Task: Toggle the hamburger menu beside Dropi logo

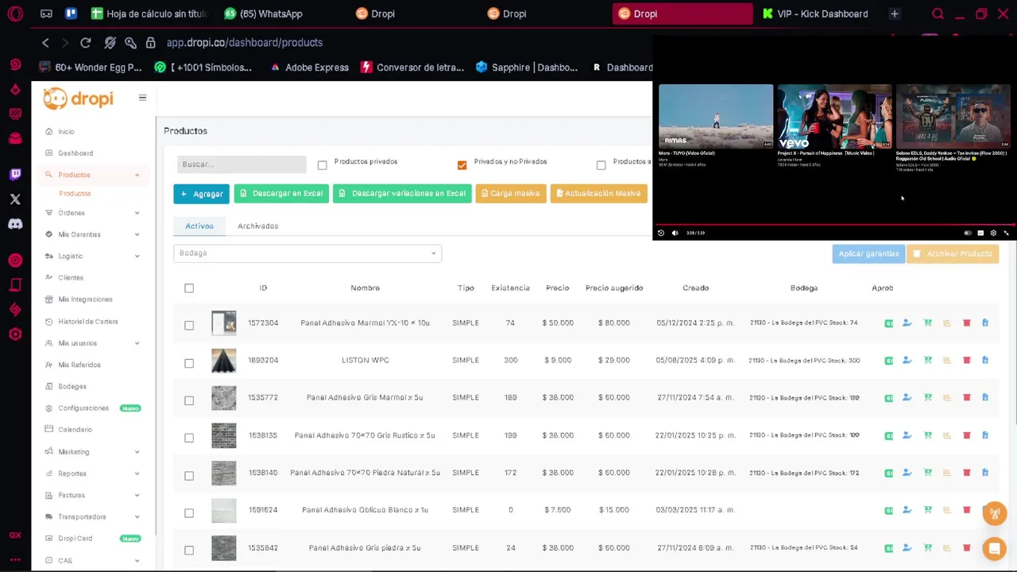Action: point(142,98)
